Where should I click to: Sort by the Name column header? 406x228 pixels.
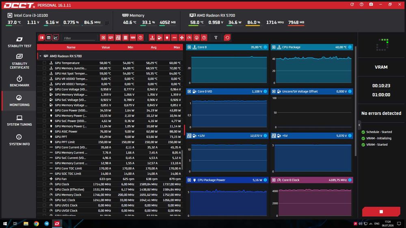pyautogui.click(x=71, y=47)
